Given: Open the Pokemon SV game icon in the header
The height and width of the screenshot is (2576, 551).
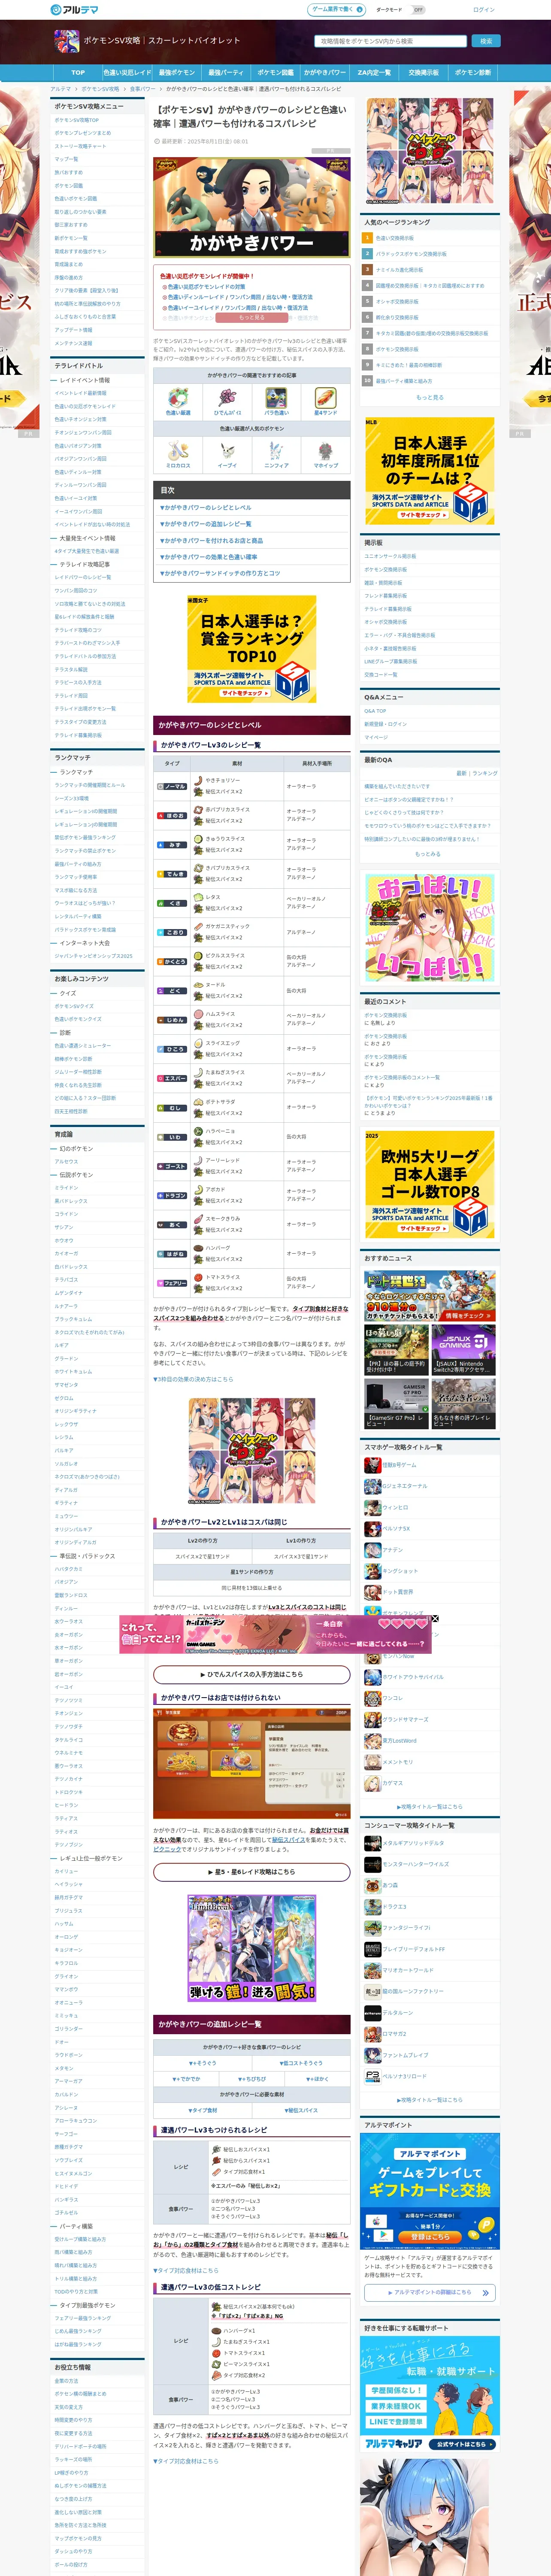Looking at the screenshot, I should [x=67, y=41].
